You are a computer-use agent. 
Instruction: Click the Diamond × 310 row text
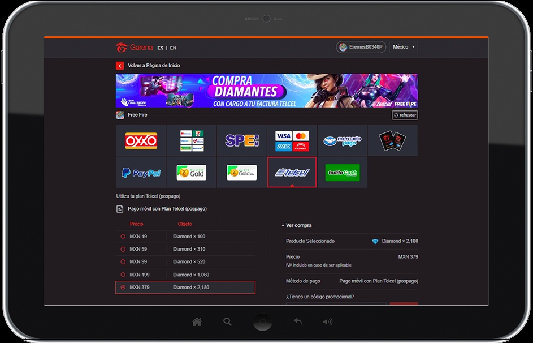(x=189, y=249)
